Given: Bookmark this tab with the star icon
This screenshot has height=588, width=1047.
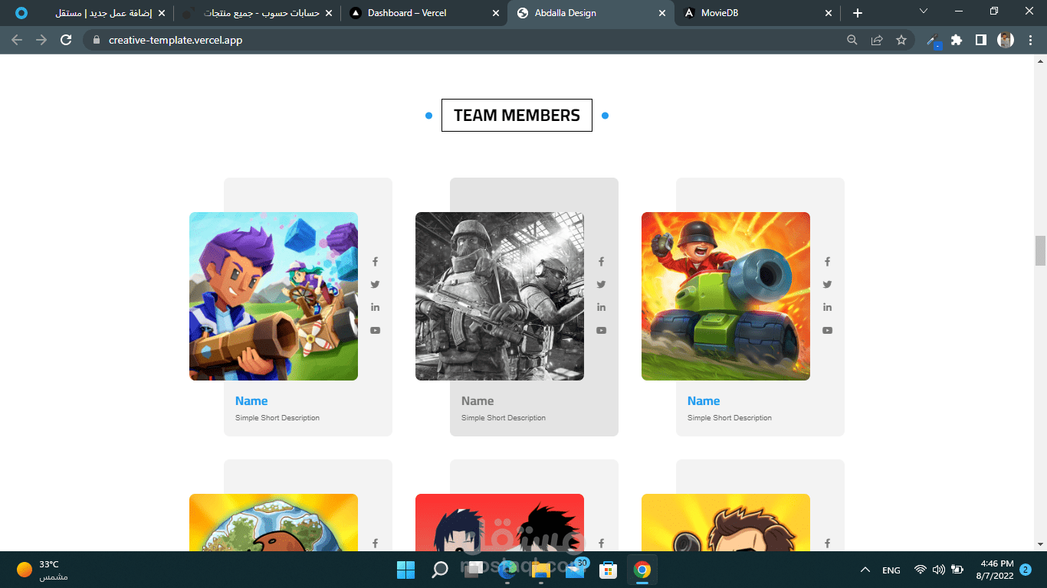Looking at the screenshot, I should tap(901, 40).
